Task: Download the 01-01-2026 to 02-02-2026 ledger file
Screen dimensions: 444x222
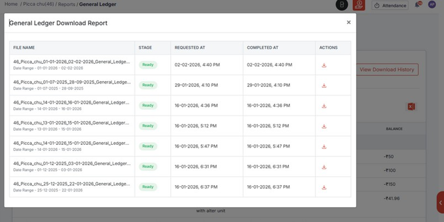Action: (324, 65)
